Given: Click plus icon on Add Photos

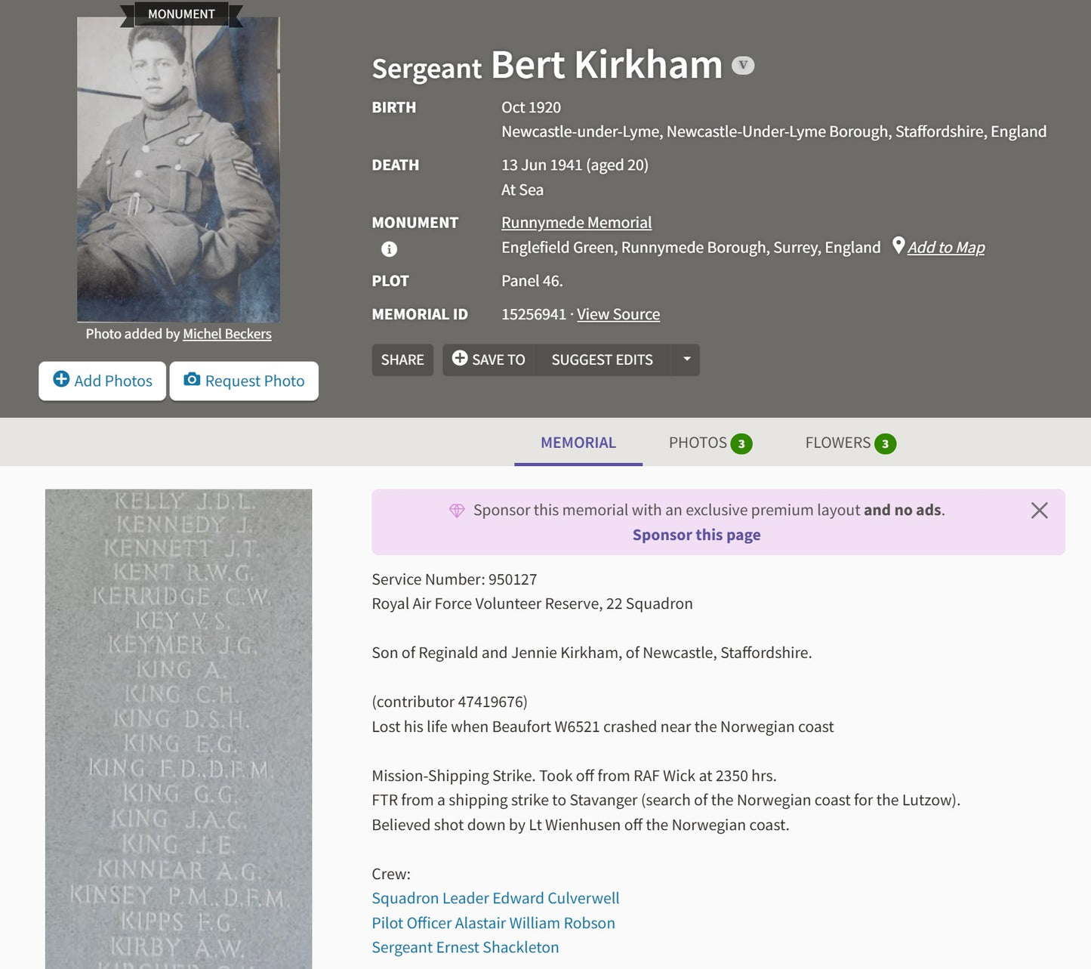Looking at the screenshot, I should [x=61, y=379].
